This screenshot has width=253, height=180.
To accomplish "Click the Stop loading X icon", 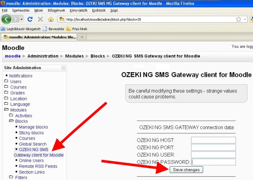I will click(x=40, y=19).
